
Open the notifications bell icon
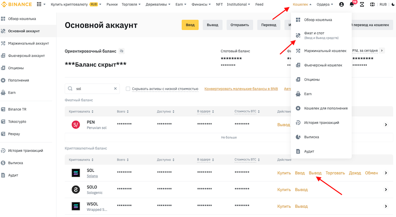(352, 4)
